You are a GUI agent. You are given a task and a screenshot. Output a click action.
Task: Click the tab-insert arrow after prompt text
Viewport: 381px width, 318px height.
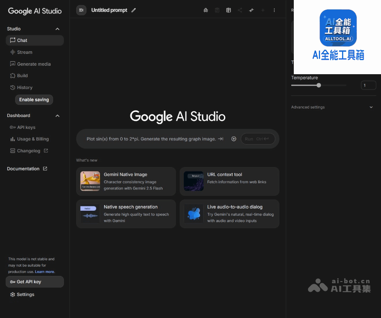coord(221,139)
